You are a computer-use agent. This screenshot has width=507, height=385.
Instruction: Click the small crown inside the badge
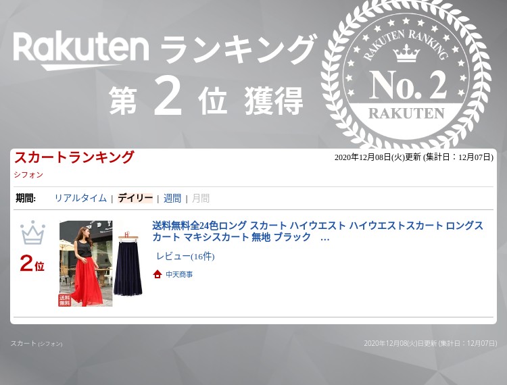pos(406,53)
